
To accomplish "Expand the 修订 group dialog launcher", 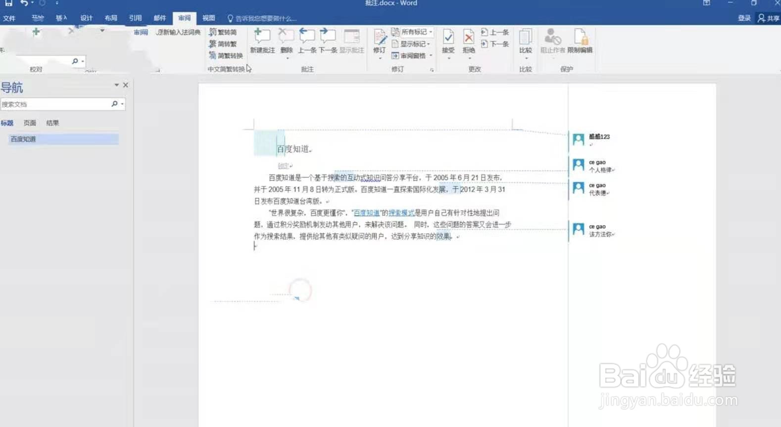I will click(x=432, y=70).
